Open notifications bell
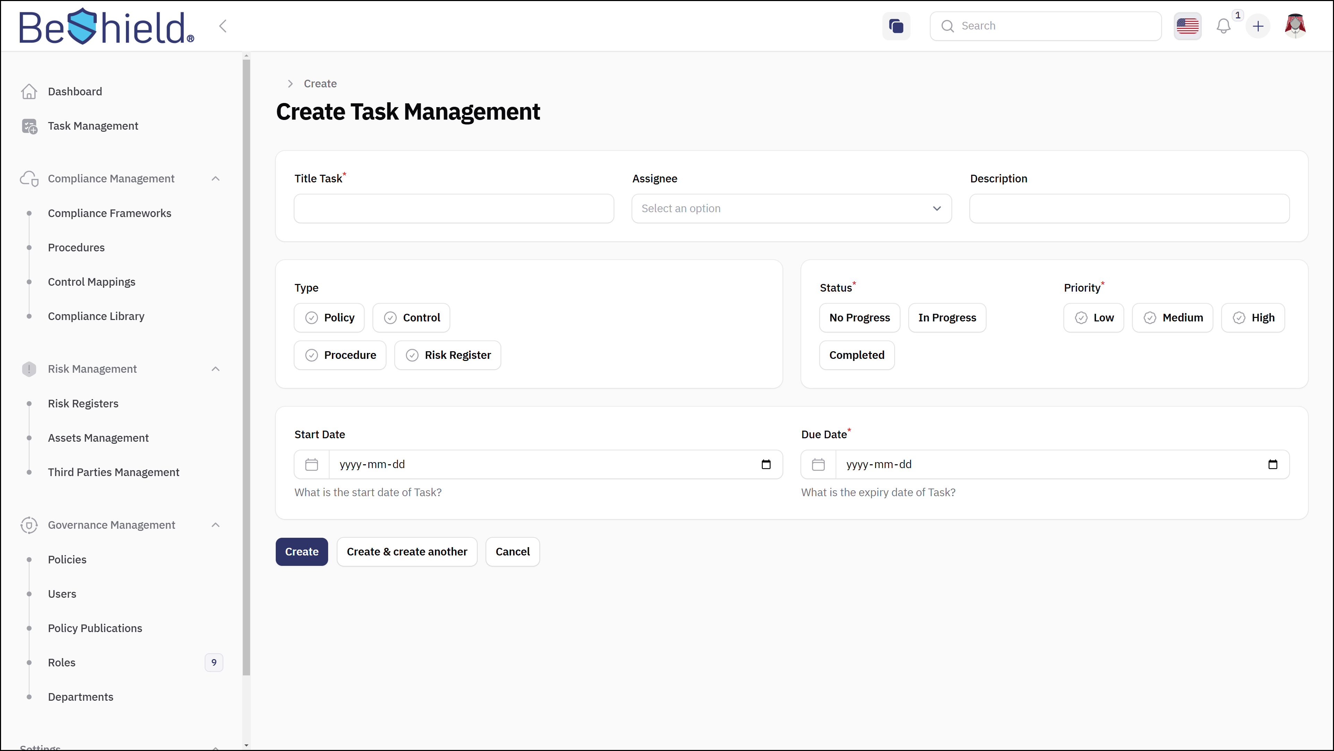Viewport: 1334px width, 751px height. tap(1223, 26)
